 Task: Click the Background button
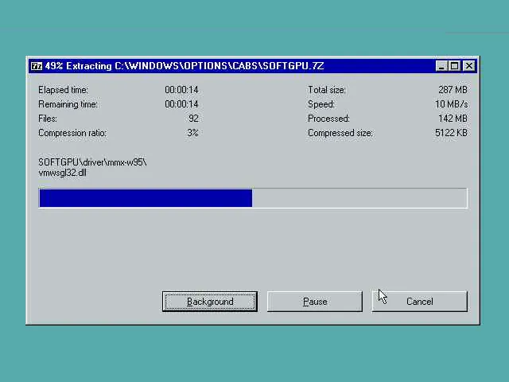click(x=210, y=302)
